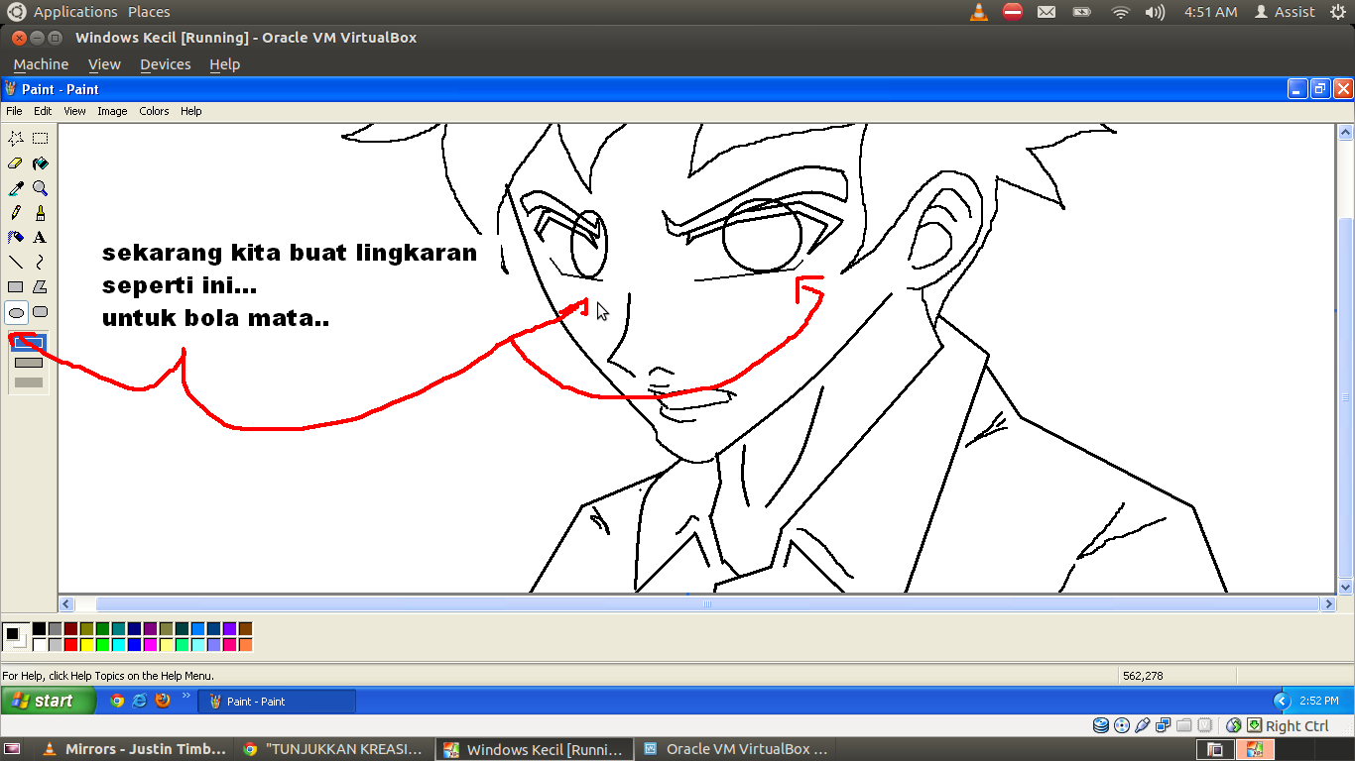Pick the outline-only shape fill style
1355x761 pixels.
coord(29,344)
